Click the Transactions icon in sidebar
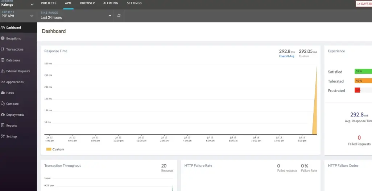Screen dimensions: 372x191 3,49
